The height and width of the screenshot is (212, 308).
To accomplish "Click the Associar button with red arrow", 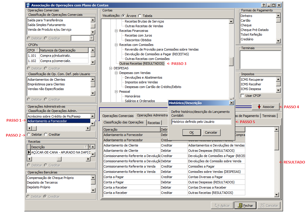I will tap(266, 107).
